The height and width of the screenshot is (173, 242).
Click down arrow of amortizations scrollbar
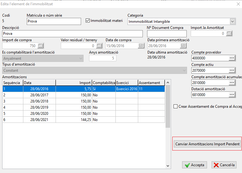pos(168,166)
